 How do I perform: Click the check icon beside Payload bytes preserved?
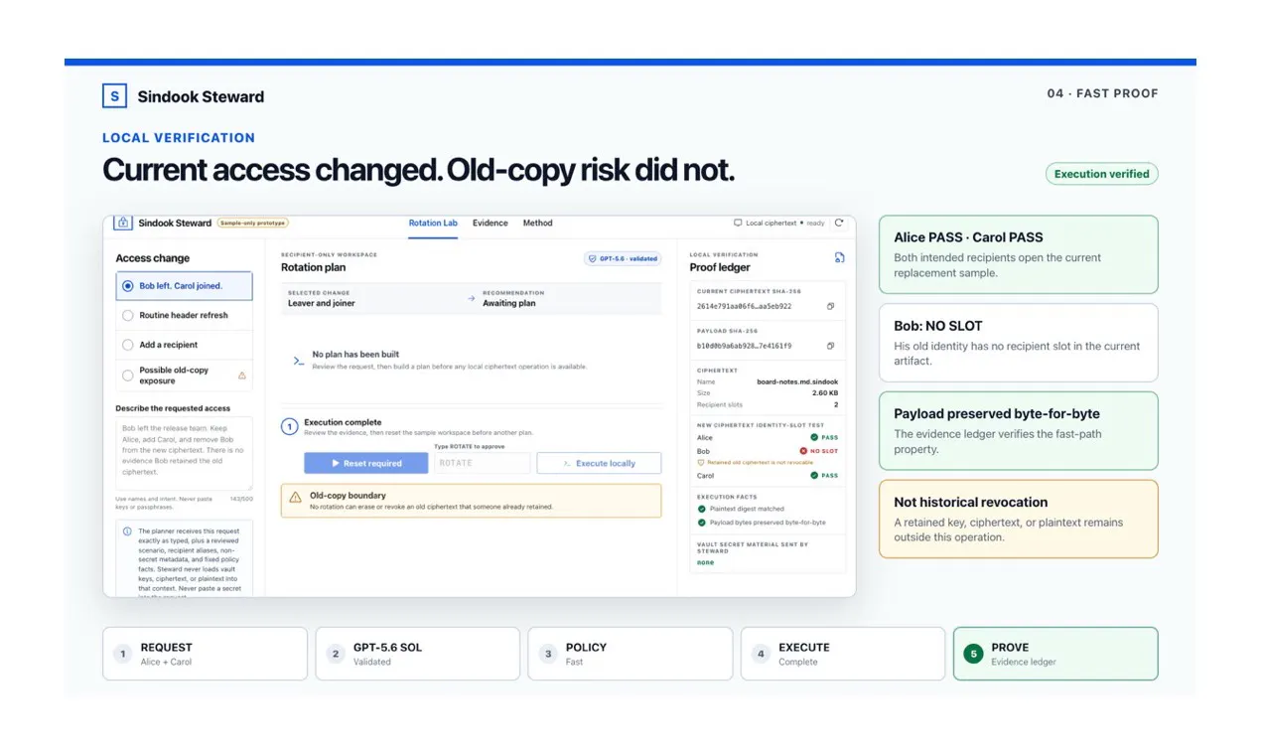point(702,523)
